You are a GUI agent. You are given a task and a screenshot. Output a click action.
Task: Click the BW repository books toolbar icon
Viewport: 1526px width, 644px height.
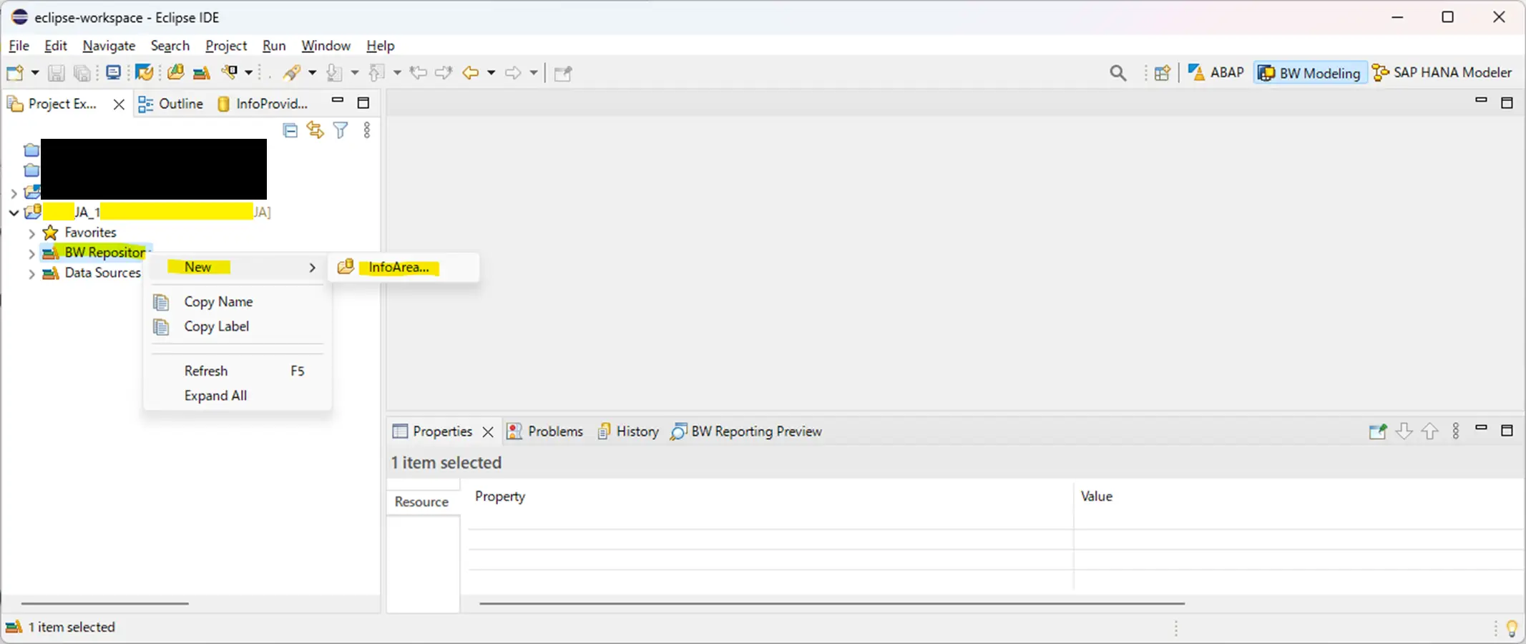[x=202, y=73]
